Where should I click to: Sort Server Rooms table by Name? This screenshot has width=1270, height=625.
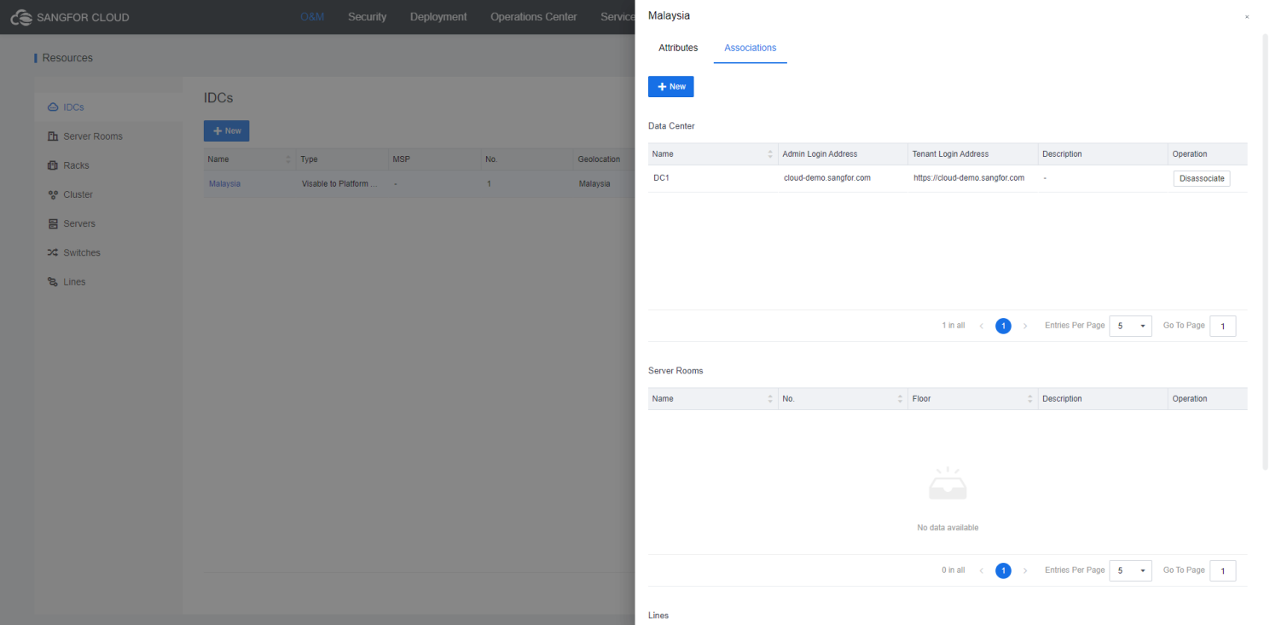click(x=771, y=399)
